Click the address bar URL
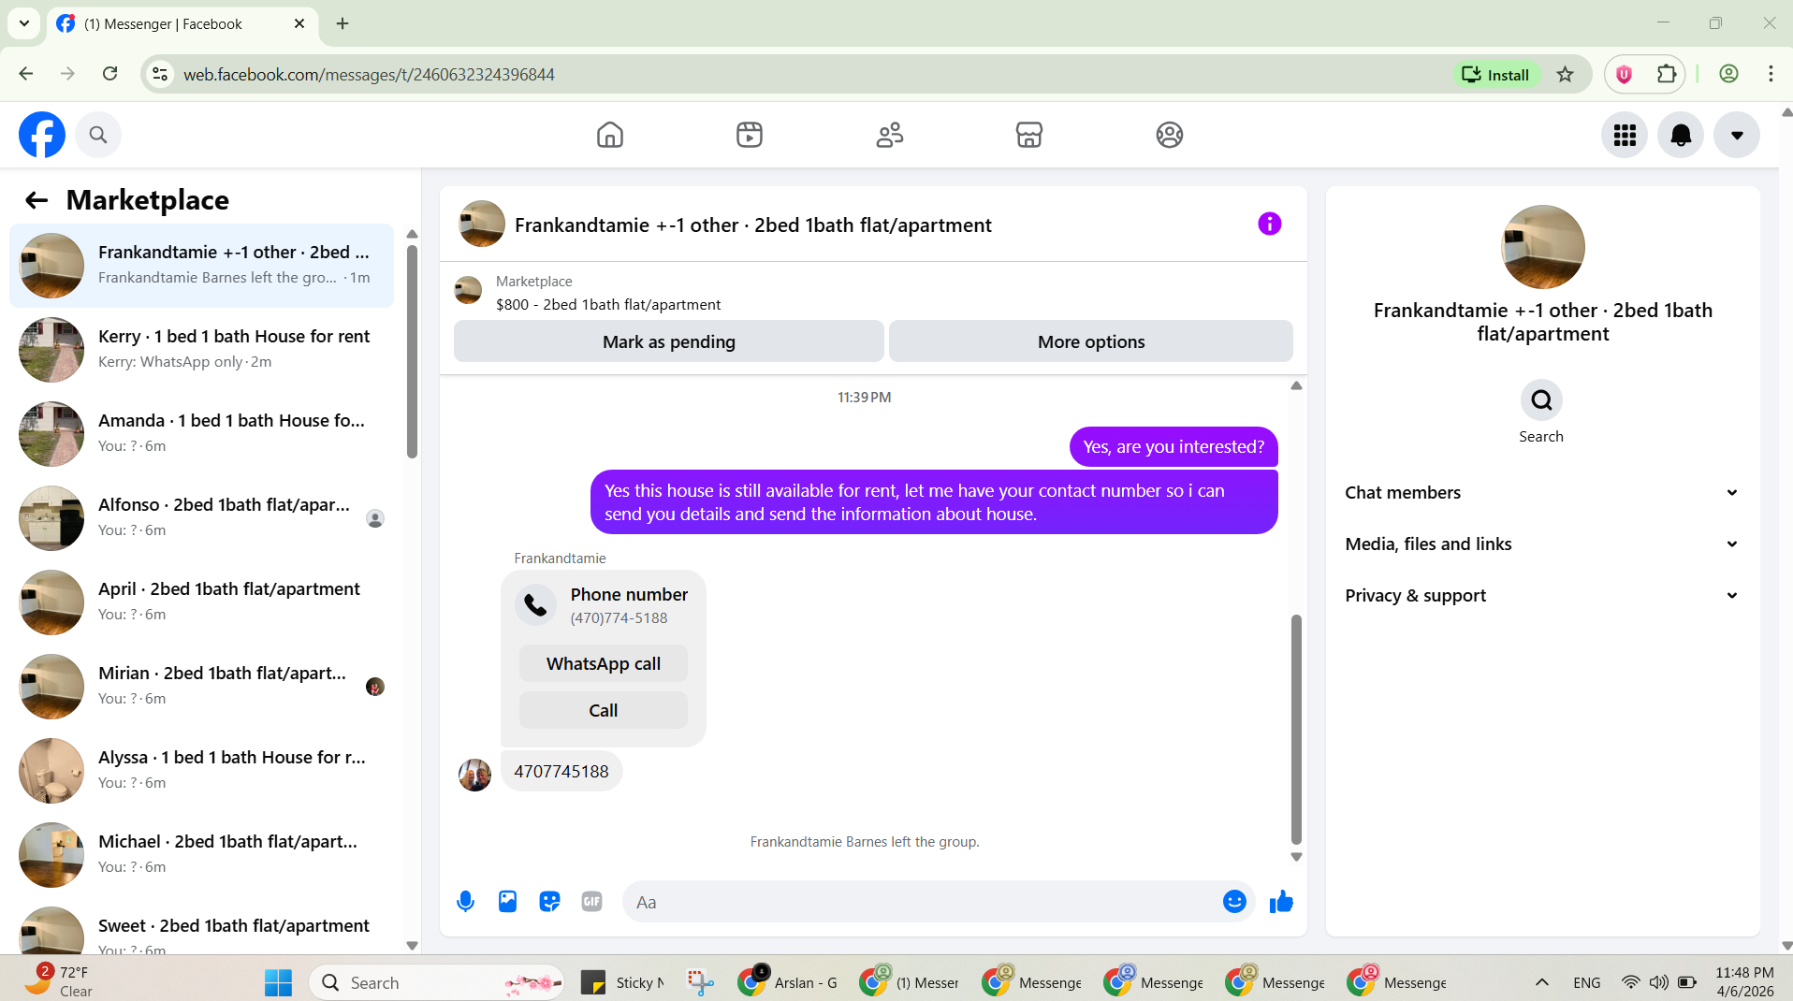The height and width of the screenshot is (1001, 1793). (369, 75)
